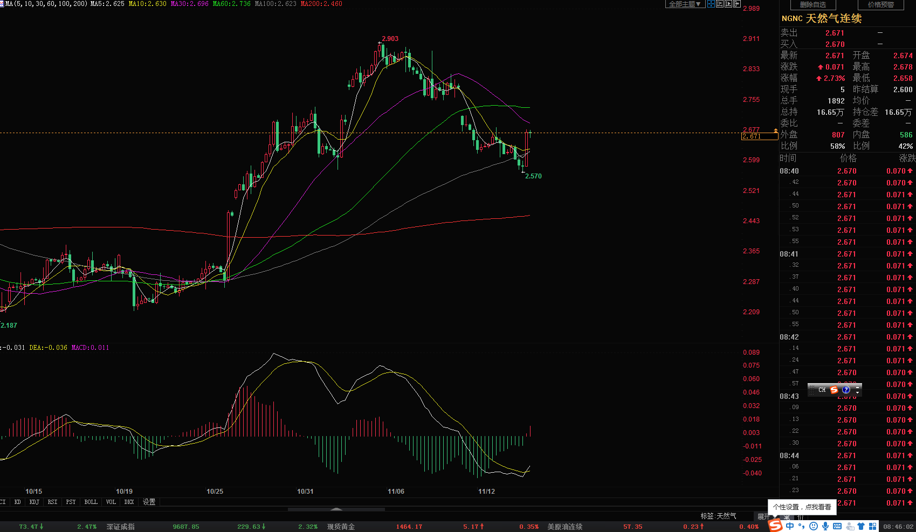Click the crosshair cursor icon above chart
Image resolution: width=916 pixels, height=532 pixels.
(711, 4)
